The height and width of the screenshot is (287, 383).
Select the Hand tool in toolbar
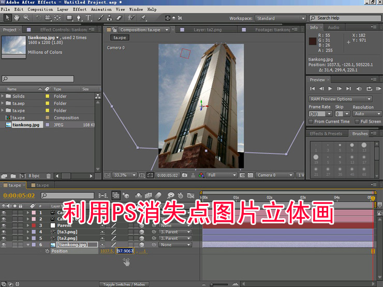pyautogui.click(x=17, y=18)
